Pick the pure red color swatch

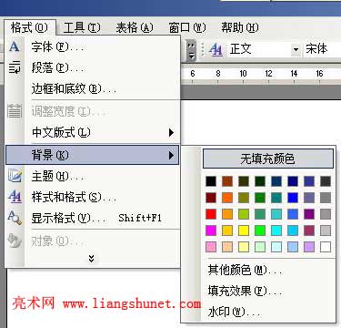point(211,214)
